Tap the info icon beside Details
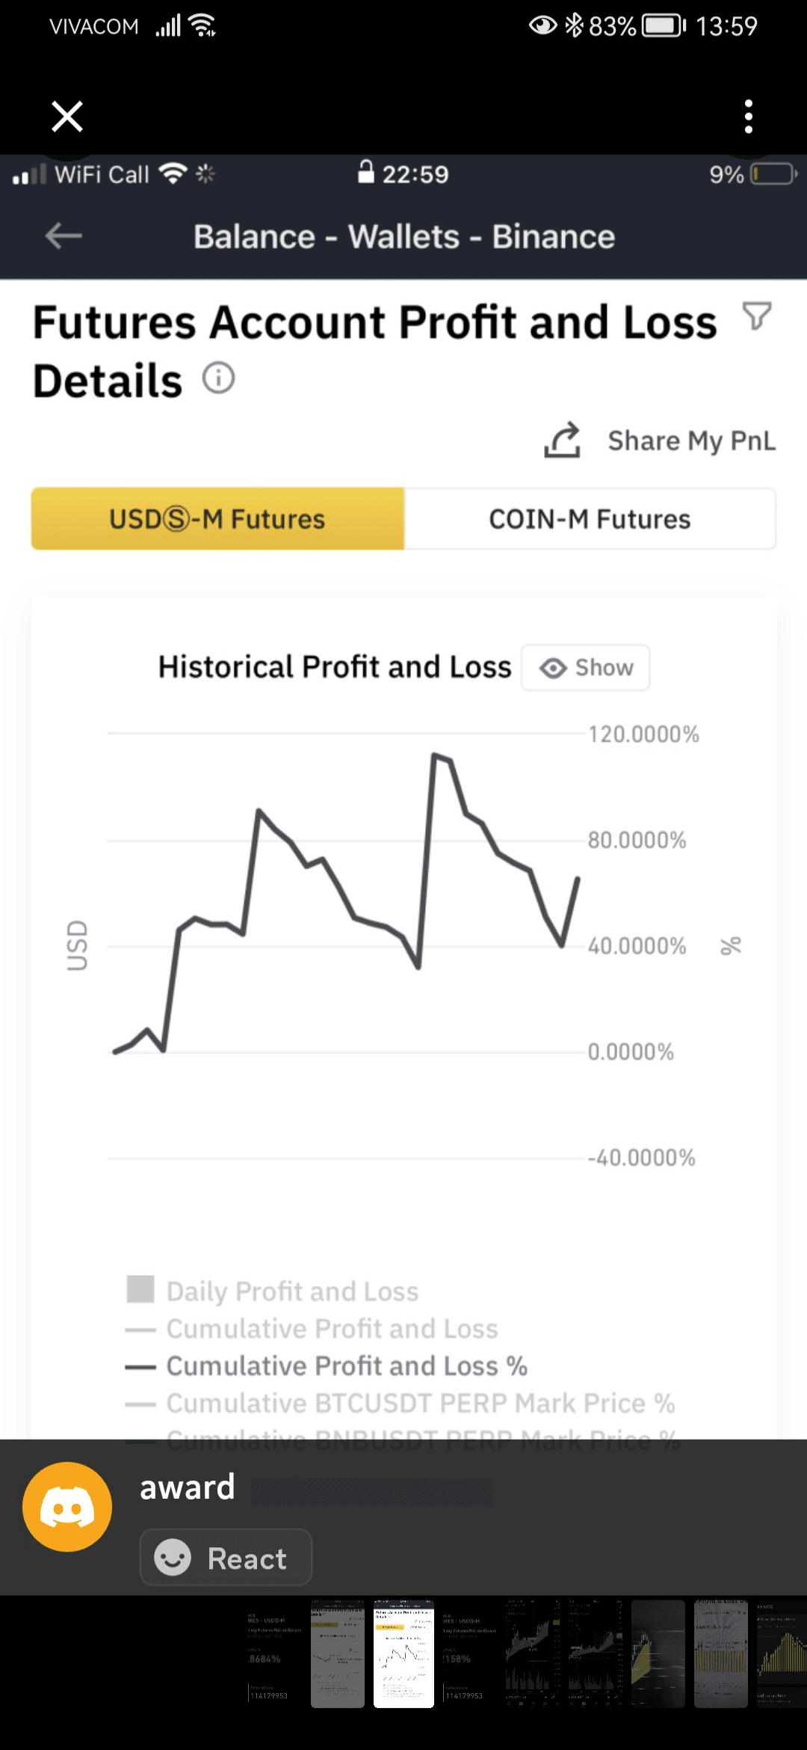This screenshot has height=1750, width=807. [x=218, y=378]
